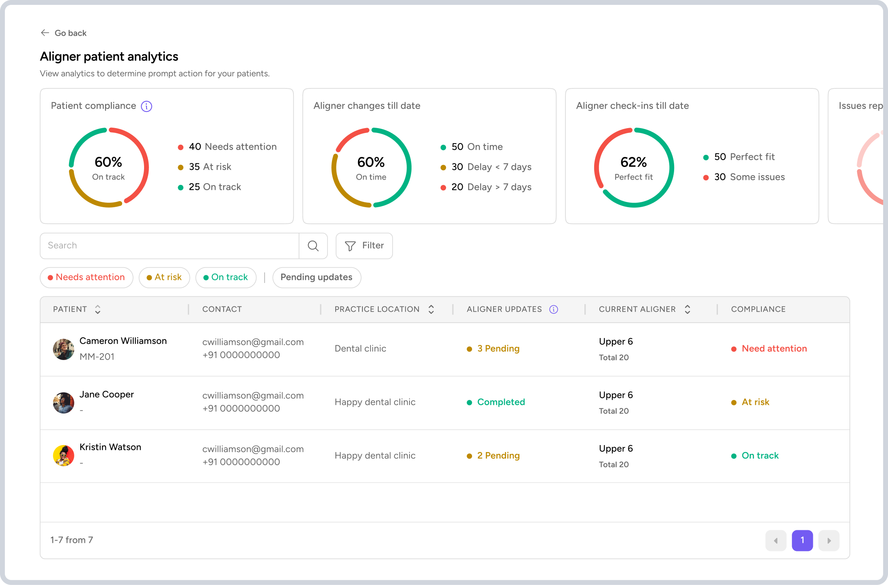
Task: Go to next page arrow
Action: pyautogui.click(x=829, y=540)
